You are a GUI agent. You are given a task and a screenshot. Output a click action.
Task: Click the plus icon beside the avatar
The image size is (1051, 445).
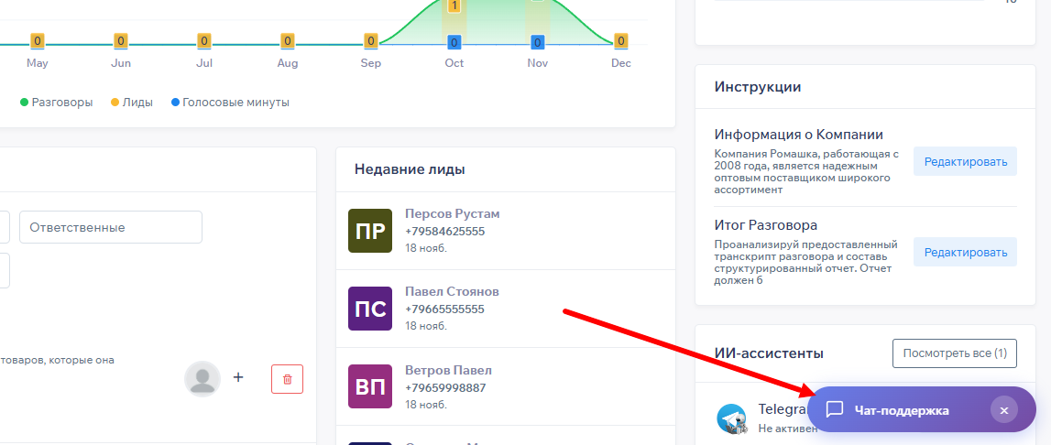238,377
